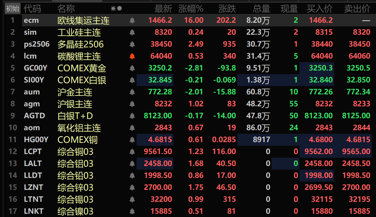This screenshot has height=217, width=376.
Task: Select the 氧化铝主连 name cell
Action: pyautogui.click(x=79, y=128)
